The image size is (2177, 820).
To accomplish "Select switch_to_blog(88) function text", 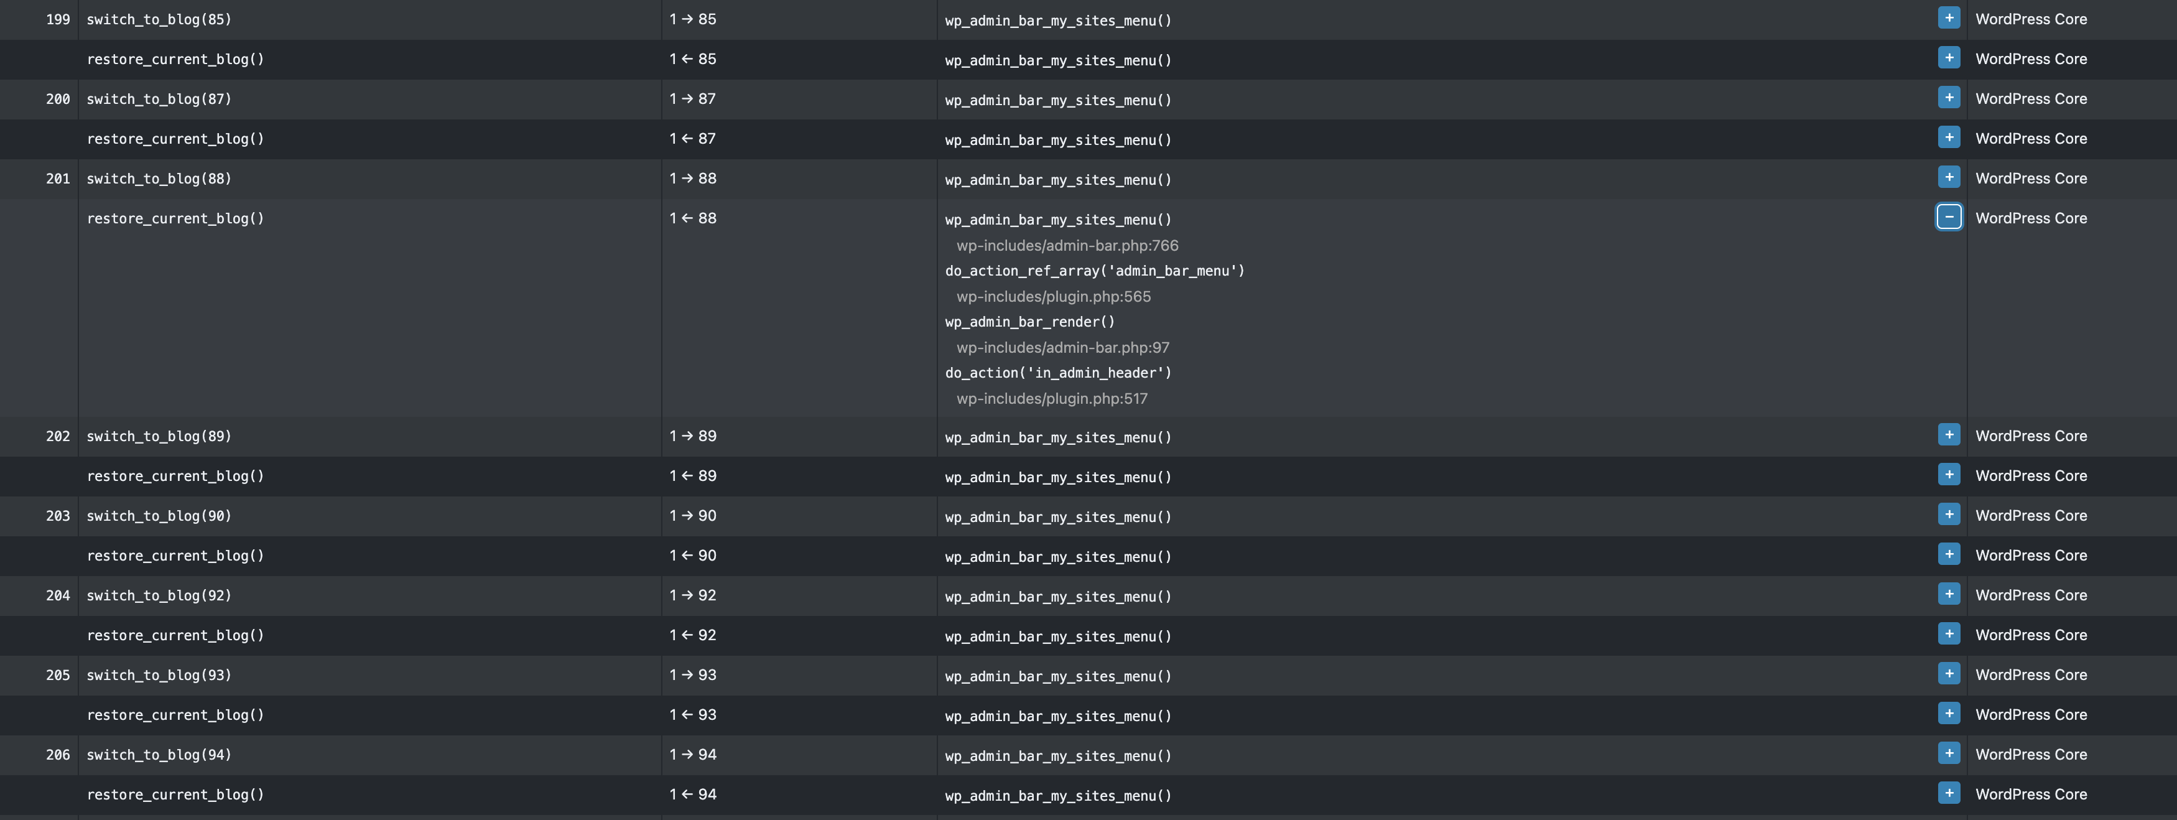I will (159, 179).
